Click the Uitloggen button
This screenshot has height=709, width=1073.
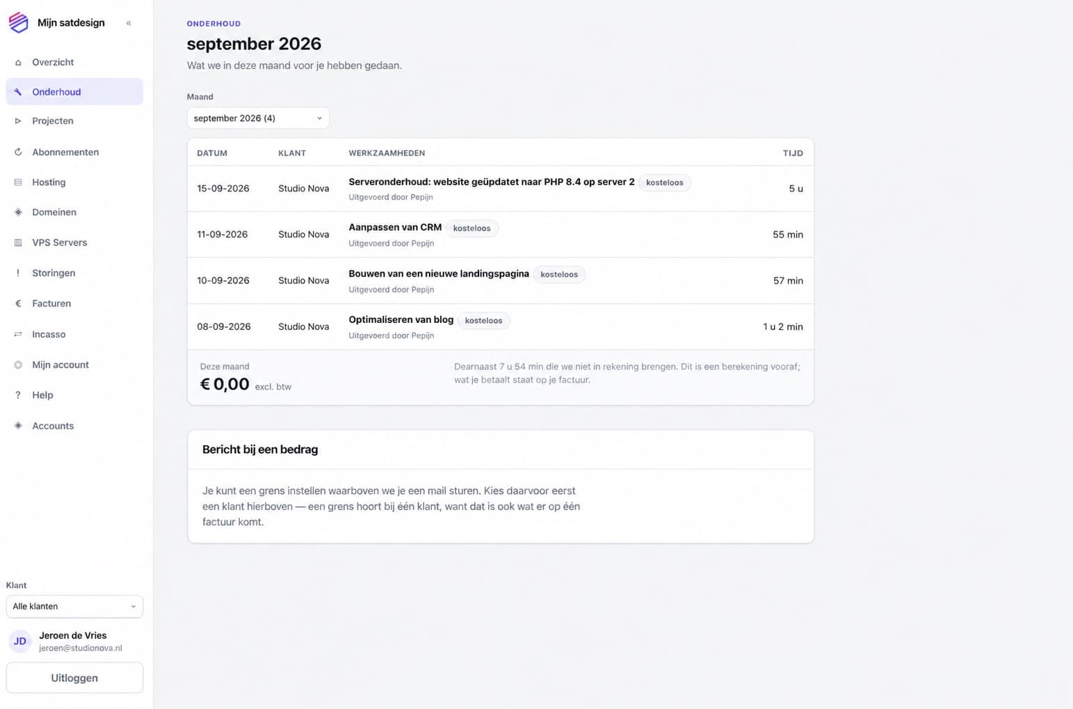pyautogui.click(x=74, y=678)
